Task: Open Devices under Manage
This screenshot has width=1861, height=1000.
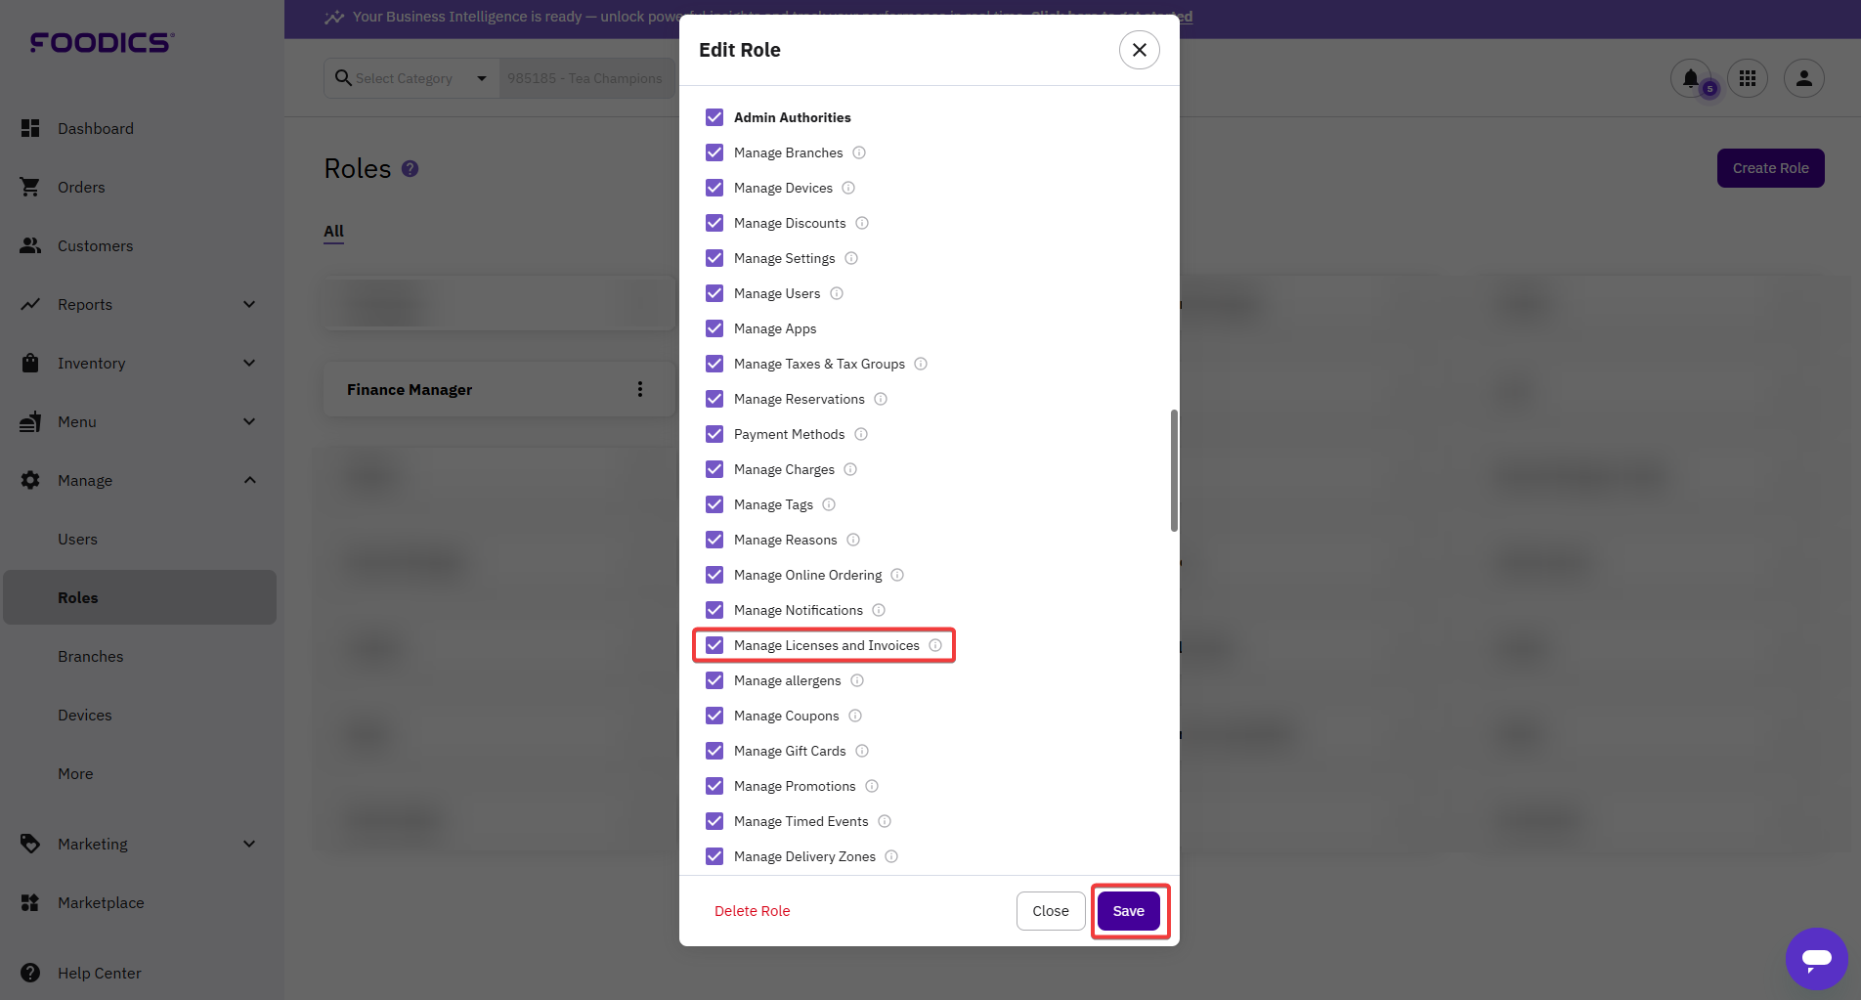Action: pos(84,715)
